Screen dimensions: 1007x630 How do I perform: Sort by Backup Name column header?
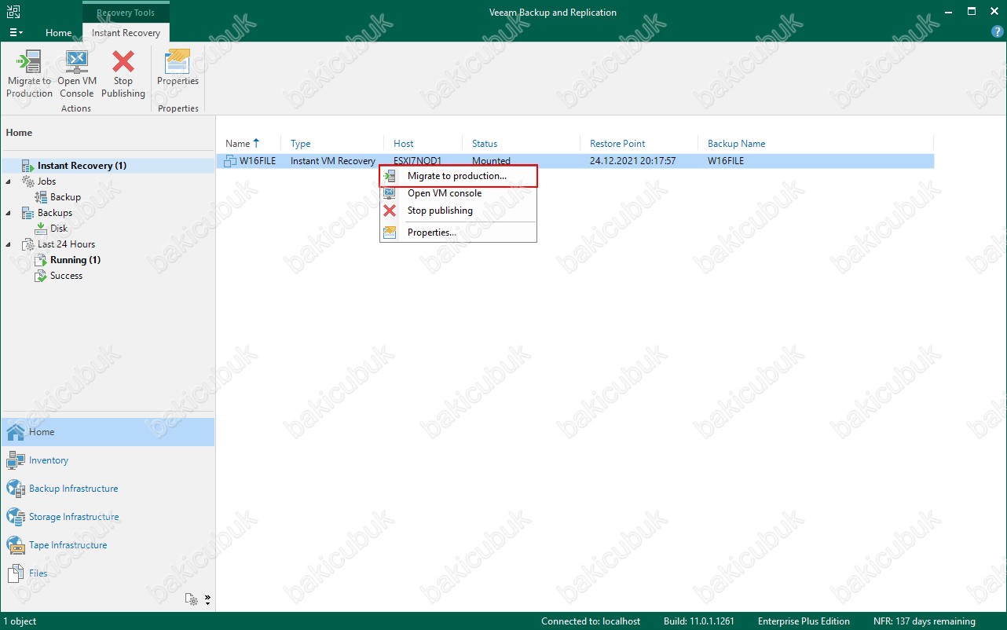(x=736, y=144)
